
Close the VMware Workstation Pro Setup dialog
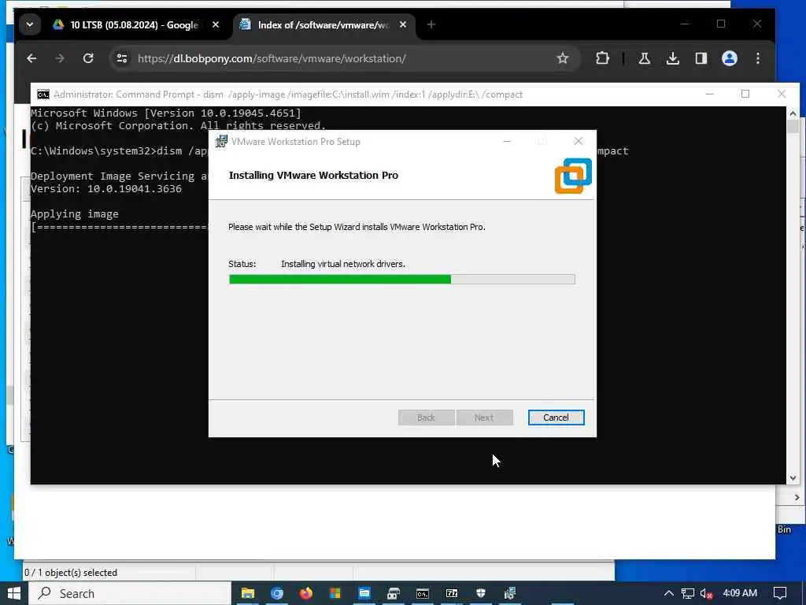579,142
